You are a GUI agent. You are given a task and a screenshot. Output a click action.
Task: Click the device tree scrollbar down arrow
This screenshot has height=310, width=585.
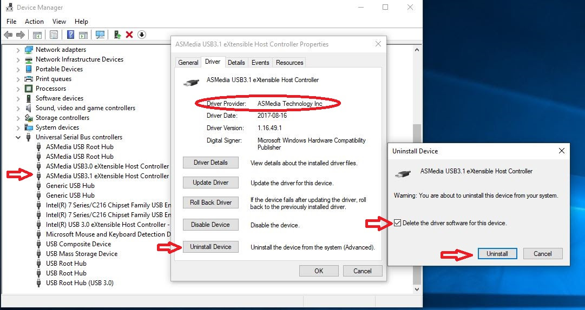[417, 289]
